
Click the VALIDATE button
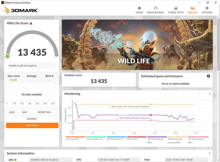(32, 119)
